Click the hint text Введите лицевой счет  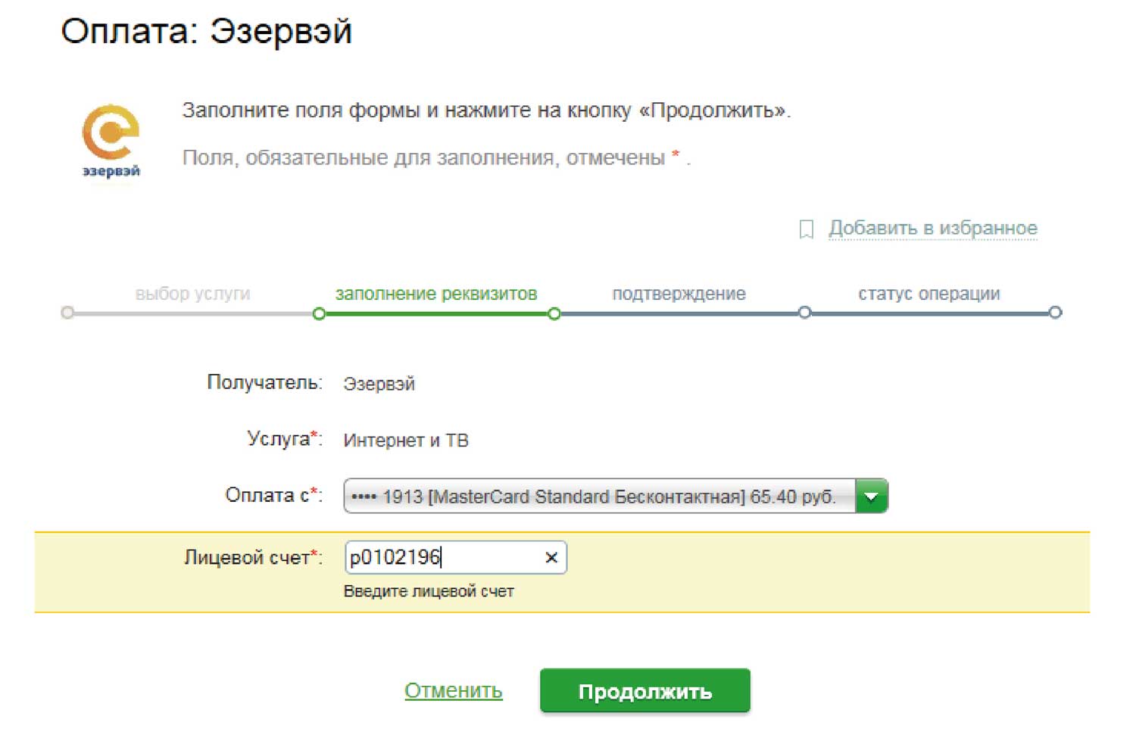point(429,592)
